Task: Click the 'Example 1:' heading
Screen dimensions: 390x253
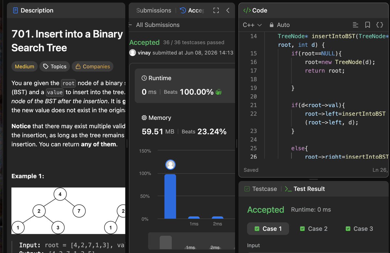Action: coord(28,176)
